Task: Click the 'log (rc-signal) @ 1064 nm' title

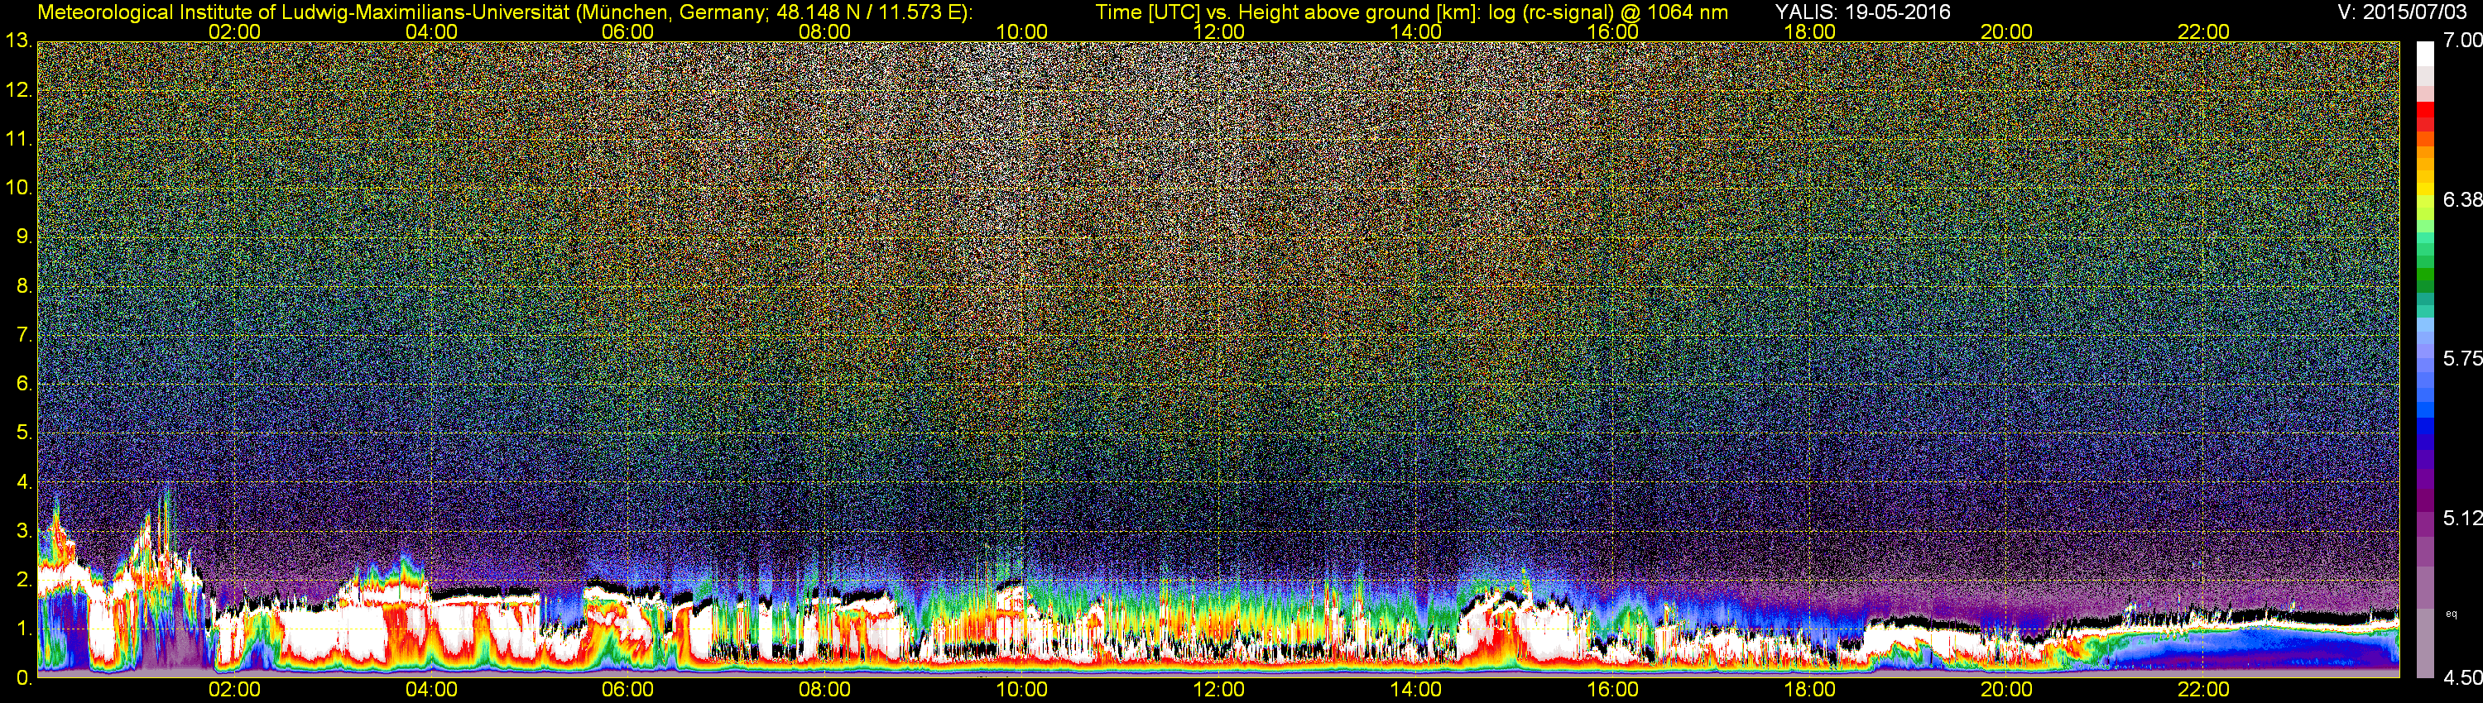Action: pyautogui.click(x=1608, y=12)
